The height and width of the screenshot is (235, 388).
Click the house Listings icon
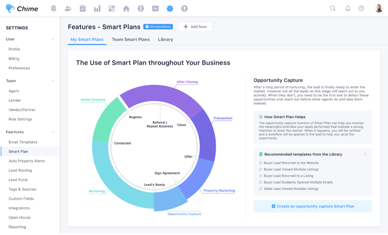pyautogui.click(x=126, y=8)
